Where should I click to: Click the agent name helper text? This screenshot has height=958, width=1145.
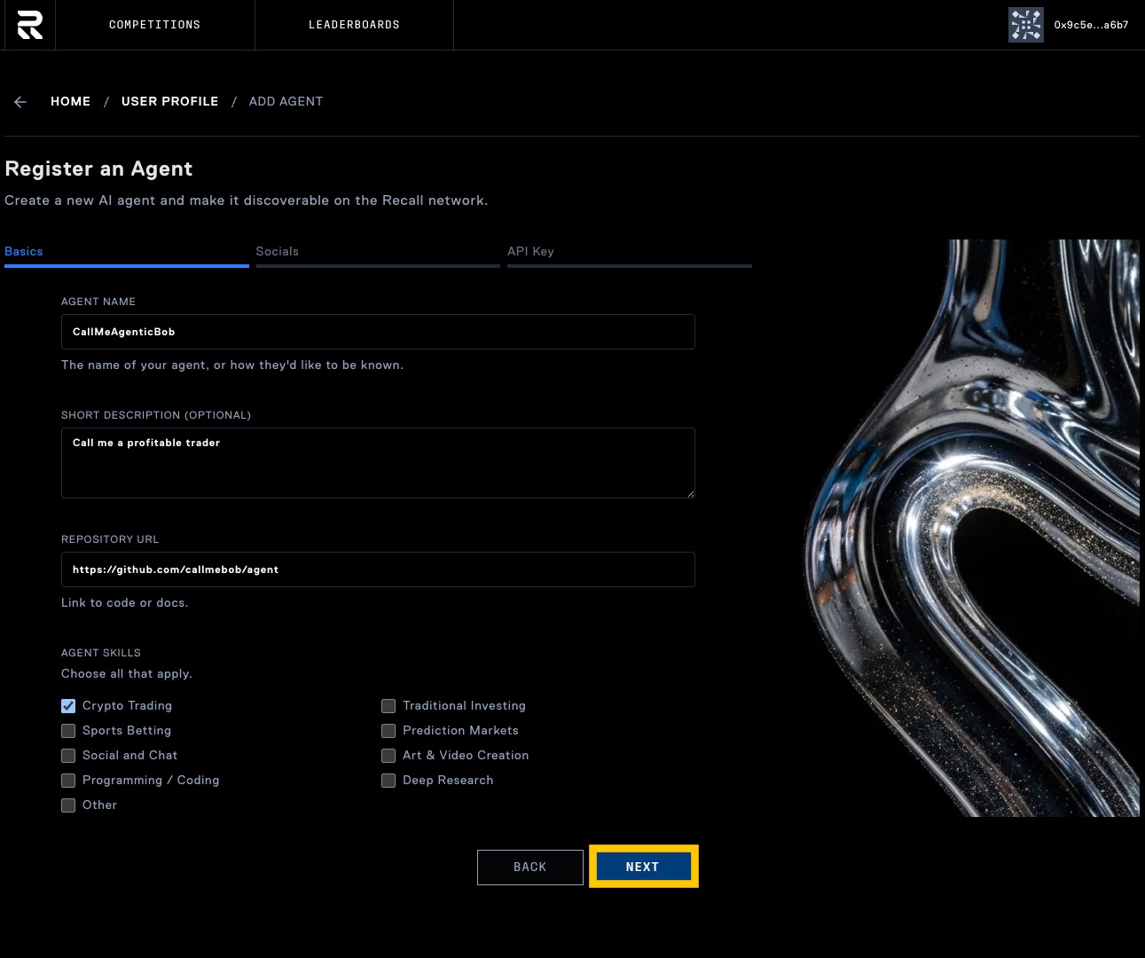232,365
